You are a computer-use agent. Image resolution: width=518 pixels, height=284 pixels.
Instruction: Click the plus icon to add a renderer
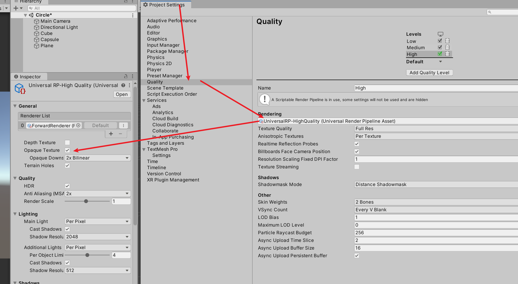coord(111,134)
